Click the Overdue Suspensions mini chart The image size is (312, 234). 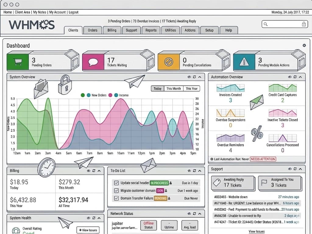tap(230, 113)
